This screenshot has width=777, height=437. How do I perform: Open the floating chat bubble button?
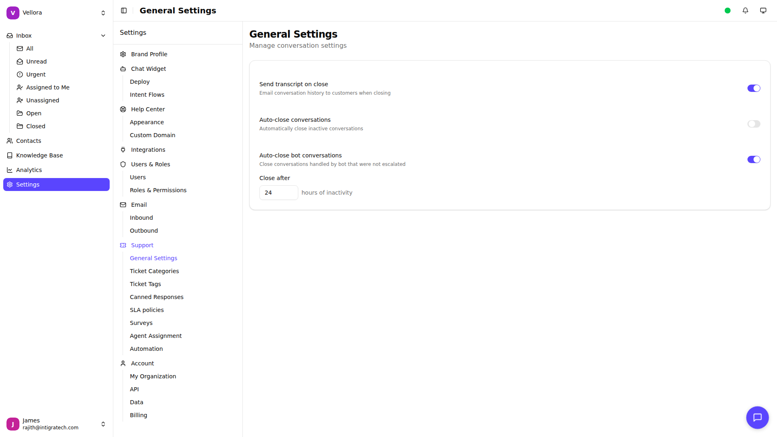[x=758, y=418]
